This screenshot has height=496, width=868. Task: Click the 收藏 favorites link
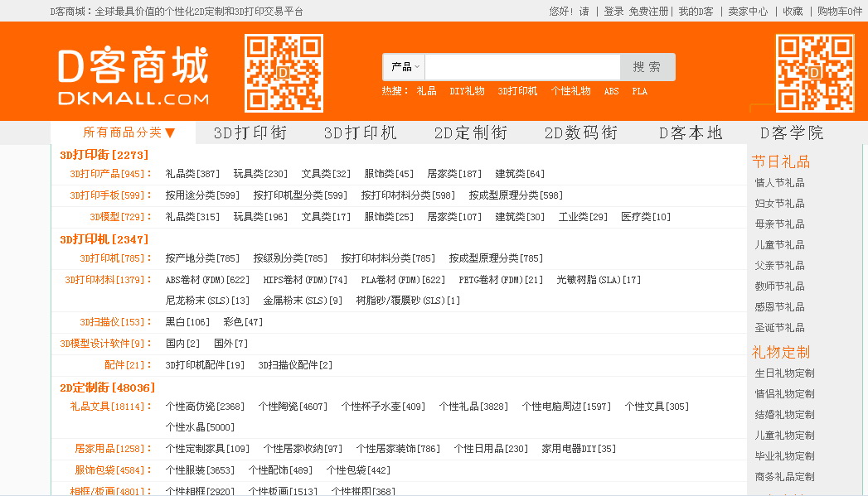(793, 11)
